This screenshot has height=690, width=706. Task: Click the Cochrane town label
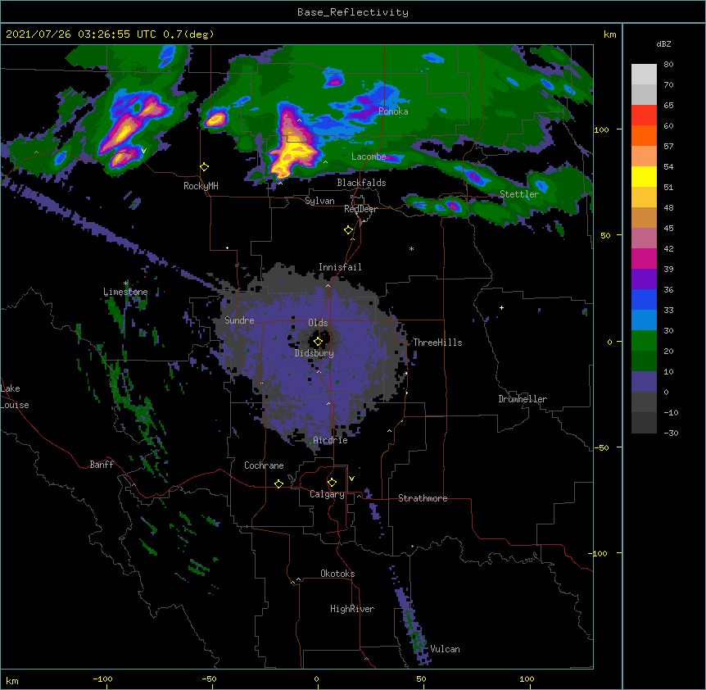(264, 465)
